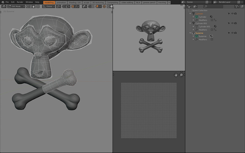Switch to wireframe shading mode
This screenshot has height=153, width=245.
tap(108, 6)
